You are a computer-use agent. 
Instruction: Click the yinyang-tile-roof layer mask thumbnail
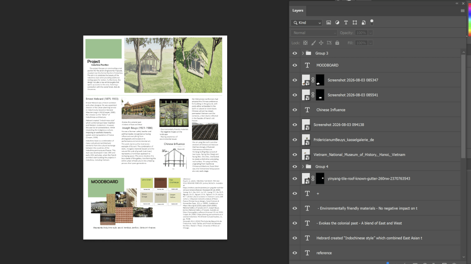[x=320, y=178]
